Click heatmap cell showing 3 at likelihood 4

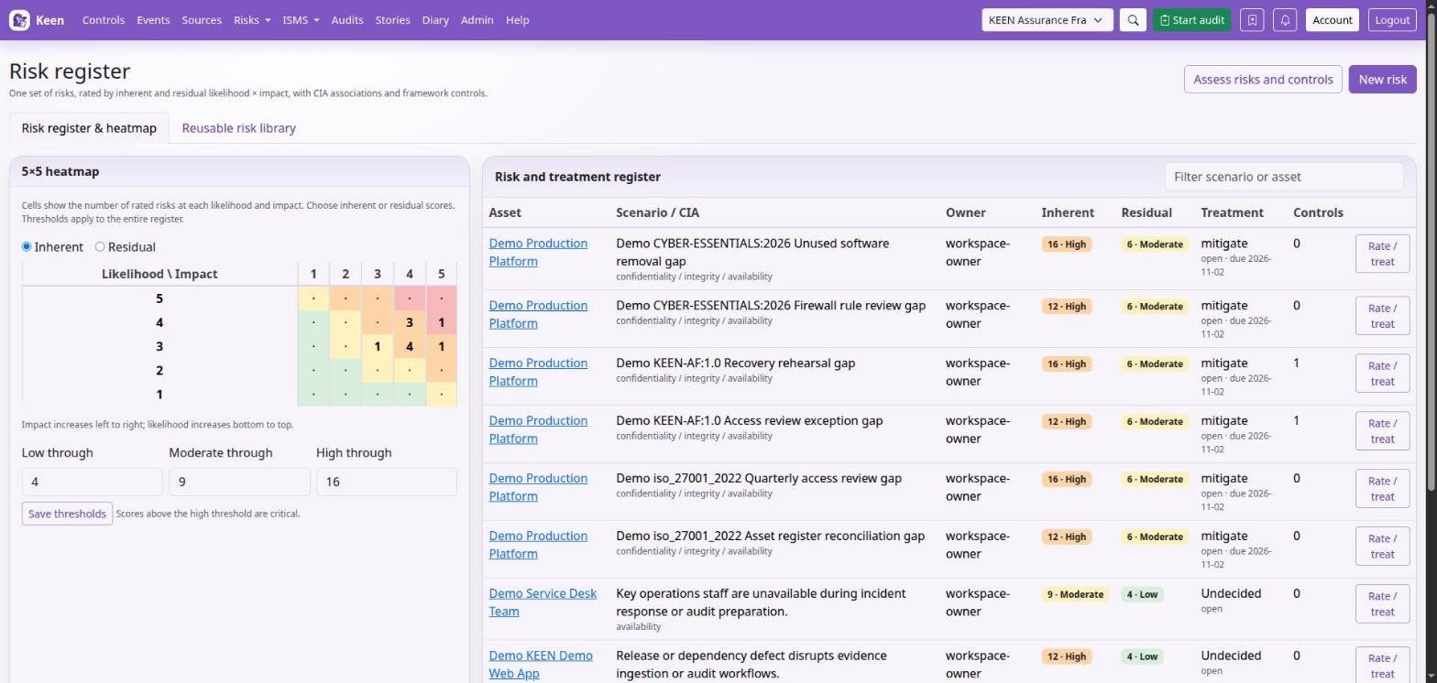(409, 322)
